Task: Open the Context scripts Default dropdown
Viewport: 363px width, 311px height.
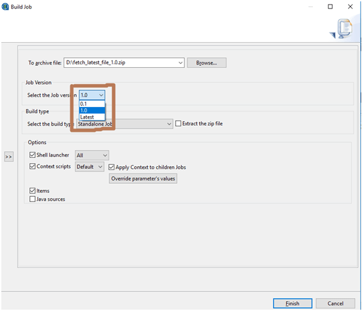Action: click(x=89, y=167)
